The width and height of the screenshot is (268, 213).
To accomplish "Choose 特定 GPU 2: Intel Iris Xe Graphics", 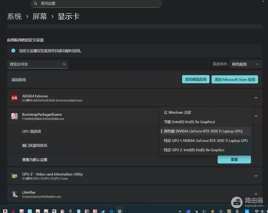I will pos(206,150).
